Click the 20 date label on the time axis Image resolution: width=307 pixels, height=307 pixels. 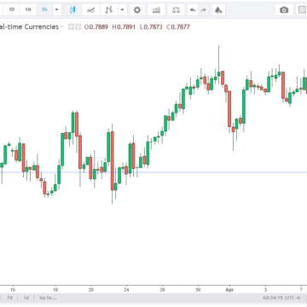[x=91, y=290]
